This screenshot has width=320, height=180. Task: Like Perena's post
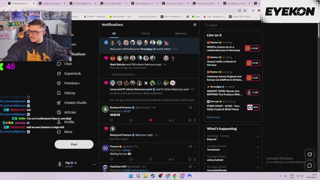coord(150,159)
